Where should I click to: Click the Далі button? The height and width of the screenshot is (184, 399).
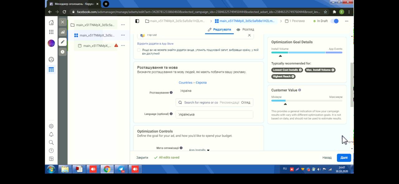point(344,158)
